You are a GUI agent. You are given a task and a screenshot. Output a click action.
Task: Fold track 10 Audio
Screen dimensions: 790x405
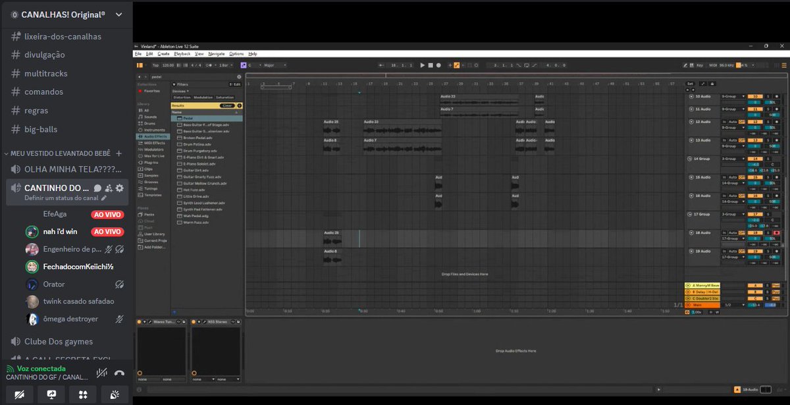(691, 96)
